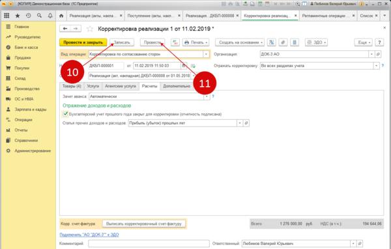This screenshot has height=249, width=391.
Task: Open the Печать dropdown menu
Action: tap(195, 42)
